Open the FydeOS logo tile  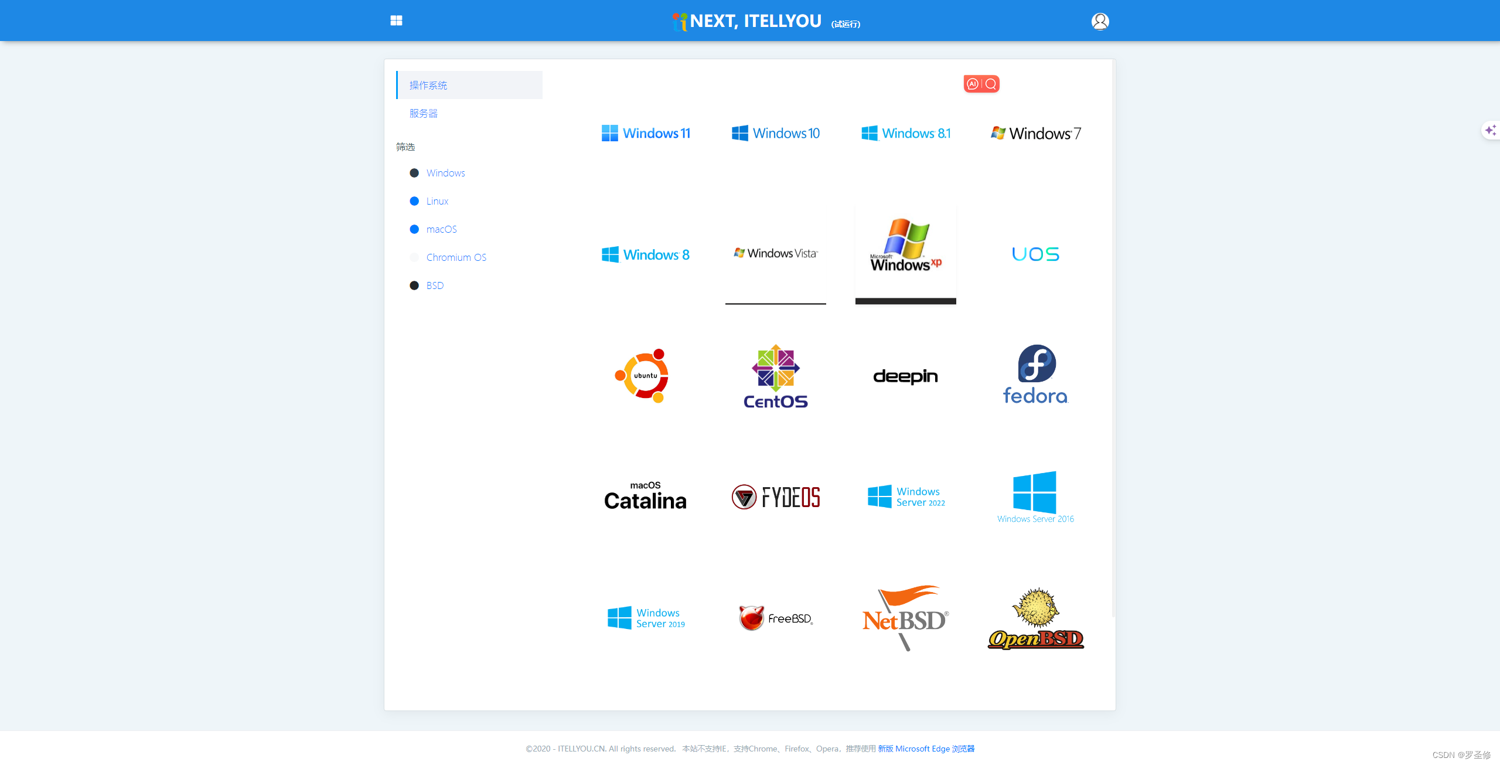tap(775, 497)
